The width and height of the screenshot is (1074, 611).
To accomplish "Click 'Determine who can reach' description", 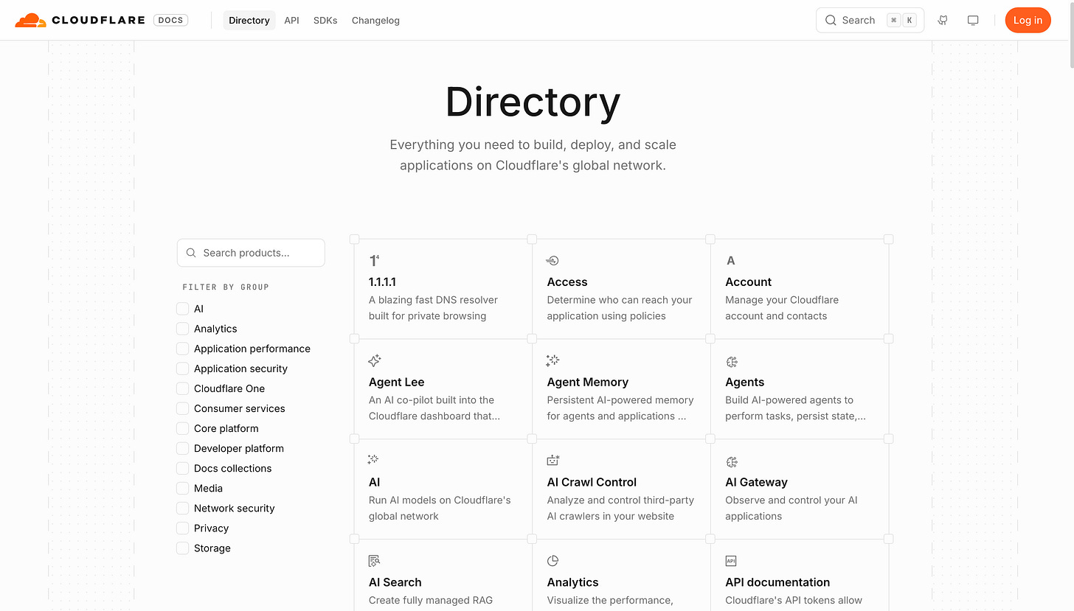I will 620,308.
